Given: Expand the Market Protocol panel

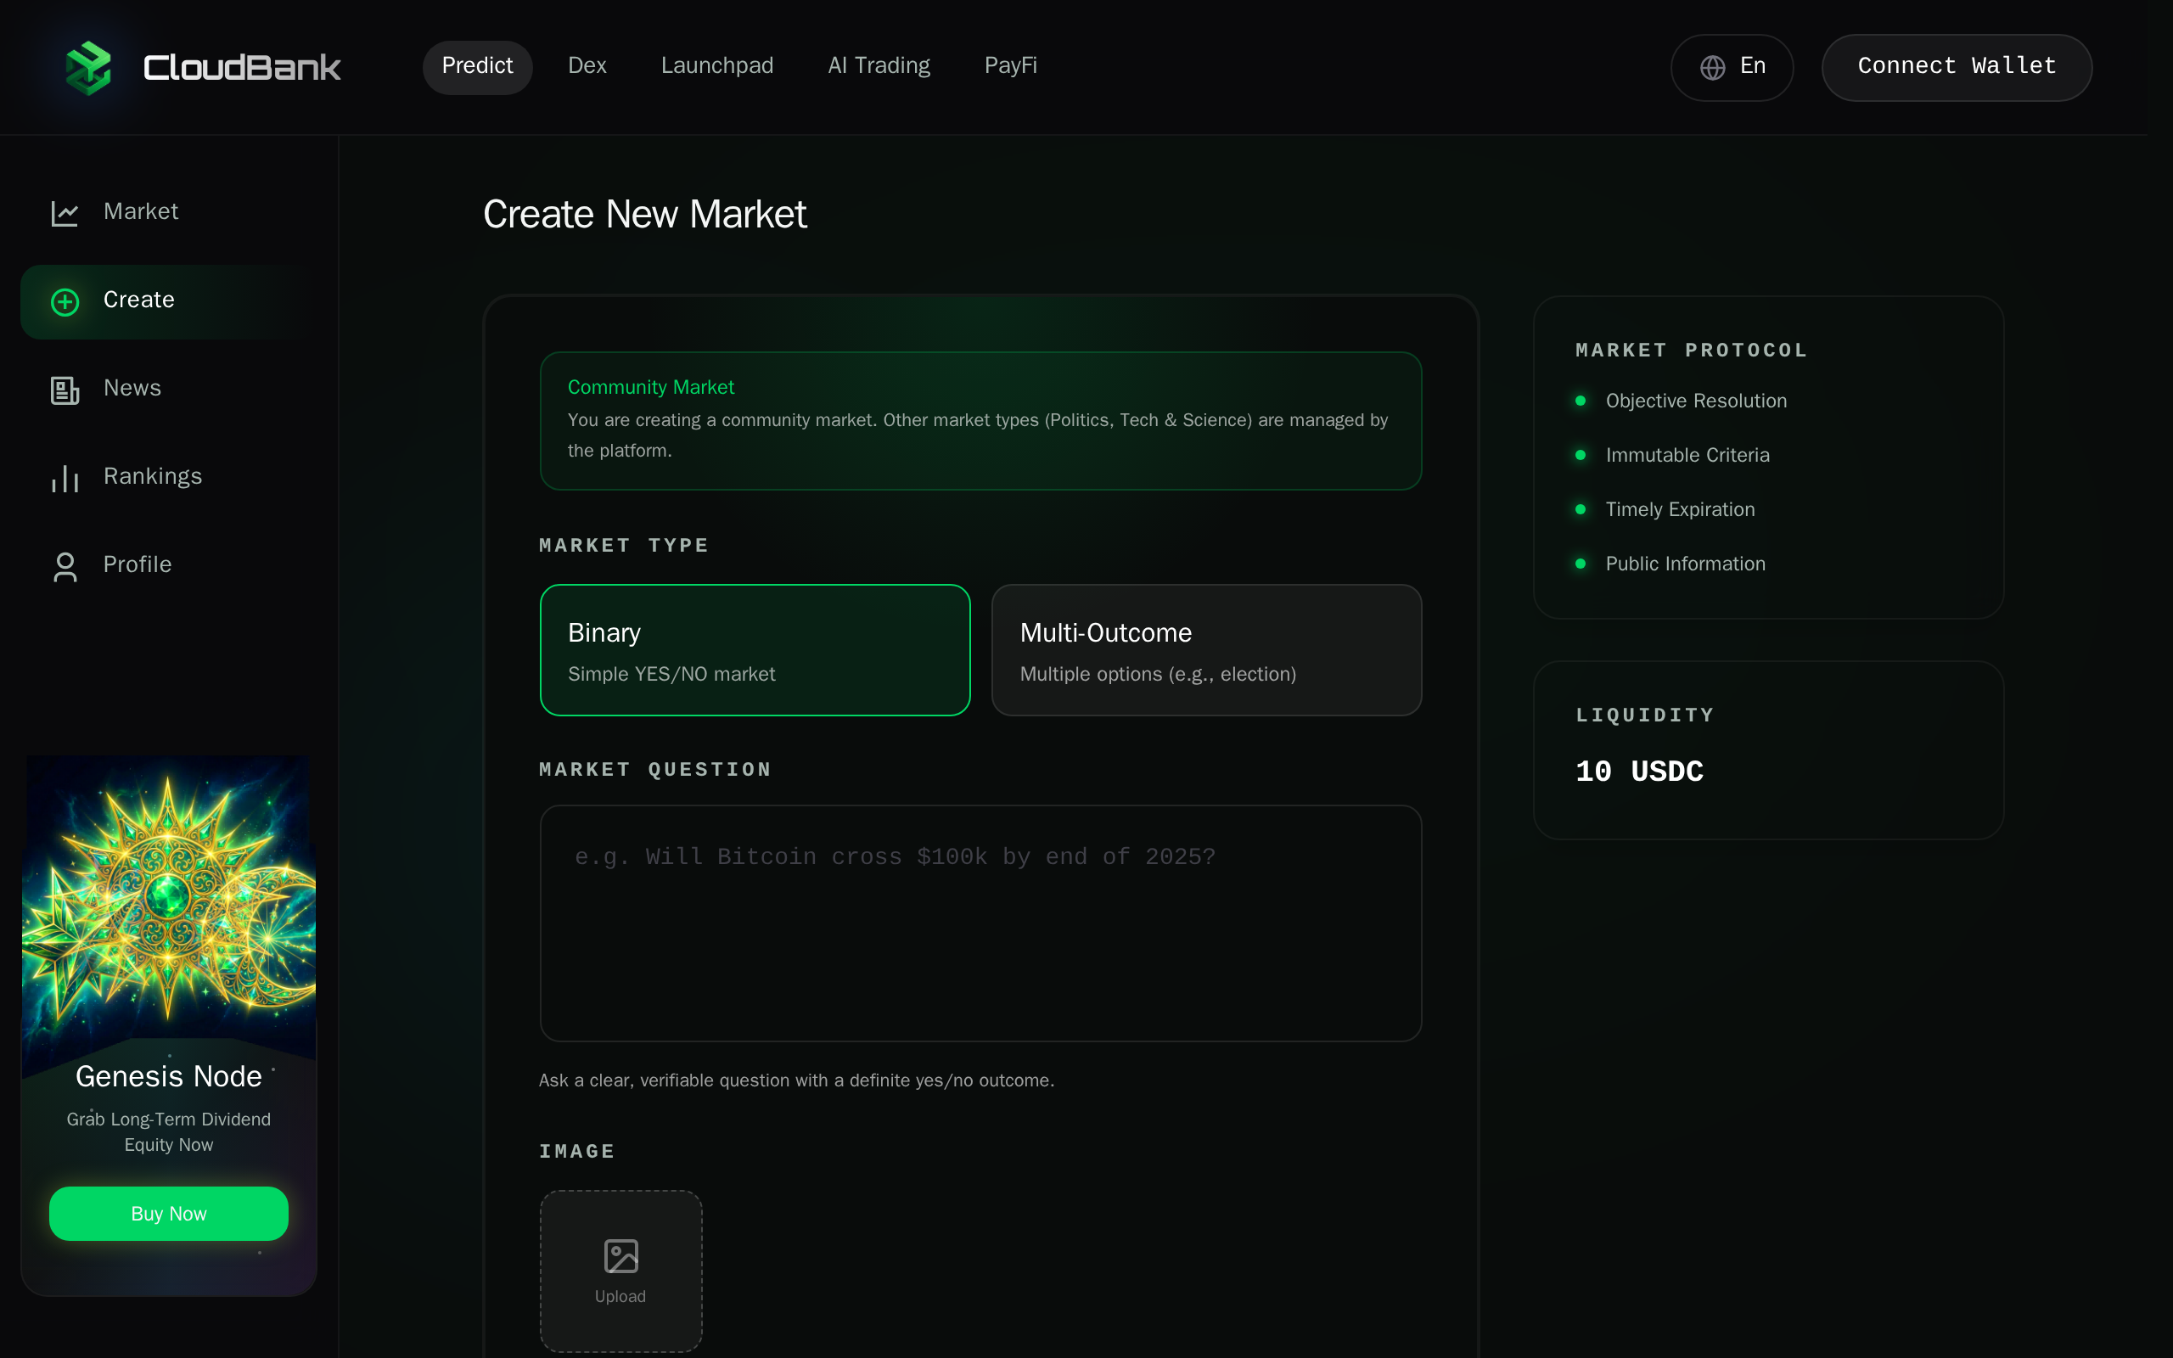Looking at the screenshot, I should (1768, 458).
